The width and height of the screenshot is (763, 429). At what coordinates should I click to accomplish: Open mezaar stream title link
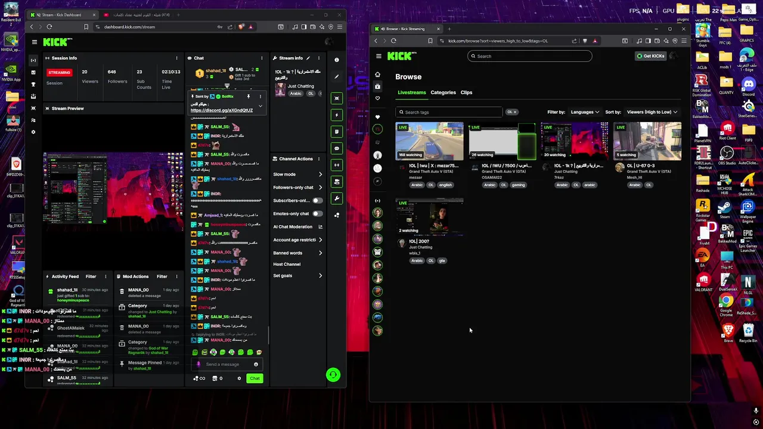click(433, 166)
